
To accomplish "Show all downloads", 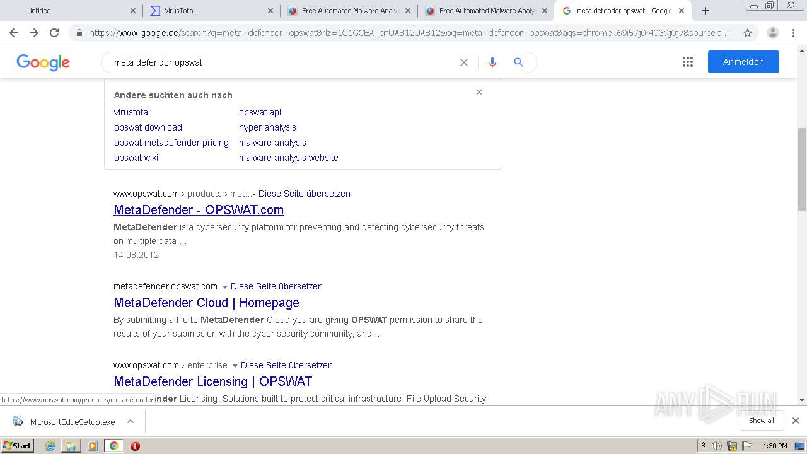I will (x=762, y=421).
